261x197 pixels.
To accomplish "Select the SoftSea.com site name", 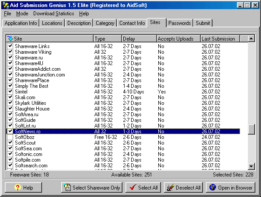I will coord(28,148).
